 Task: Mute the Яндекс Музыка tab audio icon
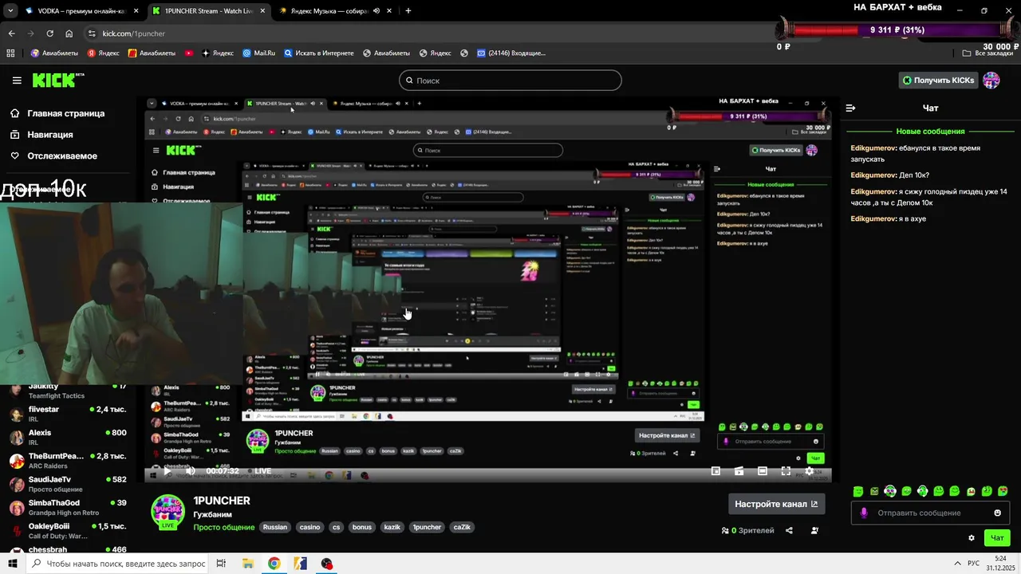[378, 11]
